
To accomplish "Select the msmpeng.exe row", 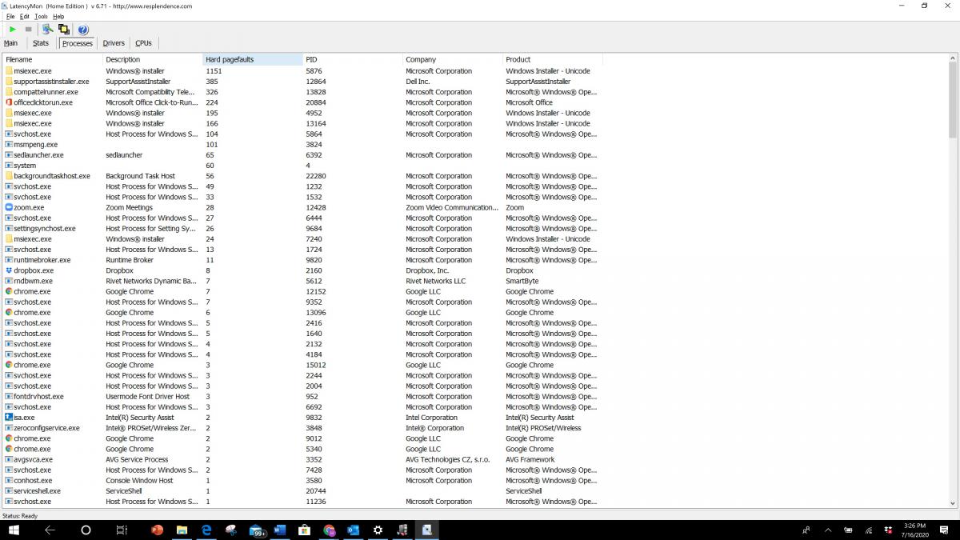I will click(x=303, y=145).
